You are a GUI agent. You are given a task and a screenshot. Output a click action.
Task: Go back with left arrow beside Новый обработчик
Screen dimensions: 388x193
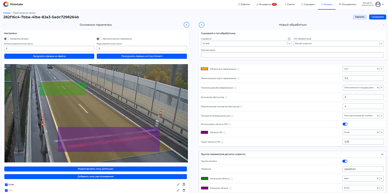click(201, 25)
